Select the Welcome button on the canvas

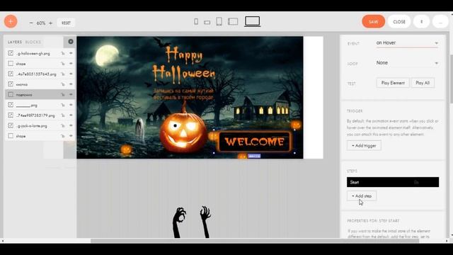[254, 142]
